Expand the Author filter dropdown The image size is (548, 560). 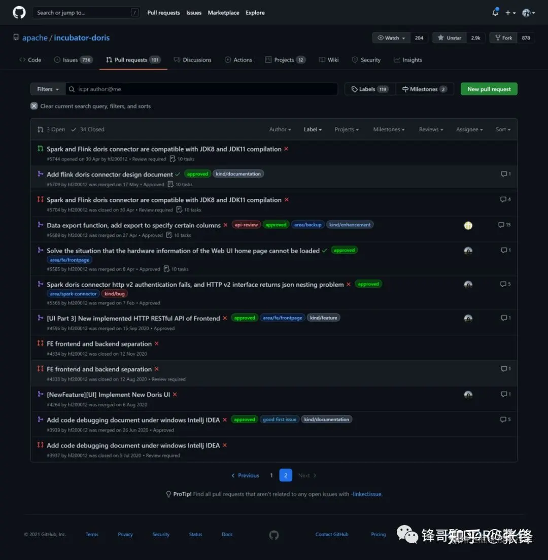(280, 129)
